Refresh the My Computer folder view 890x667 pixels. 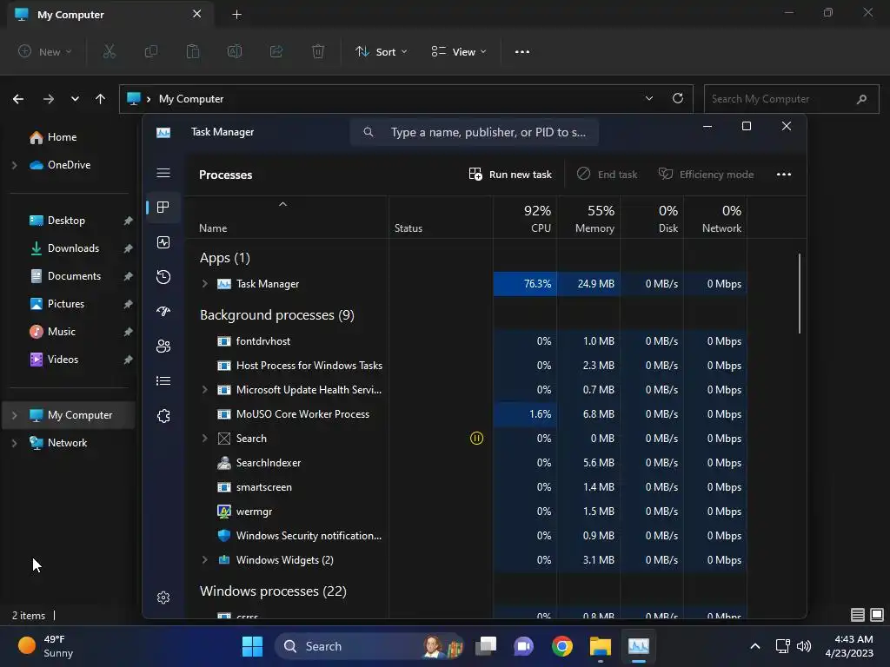(x=678, y=99)
